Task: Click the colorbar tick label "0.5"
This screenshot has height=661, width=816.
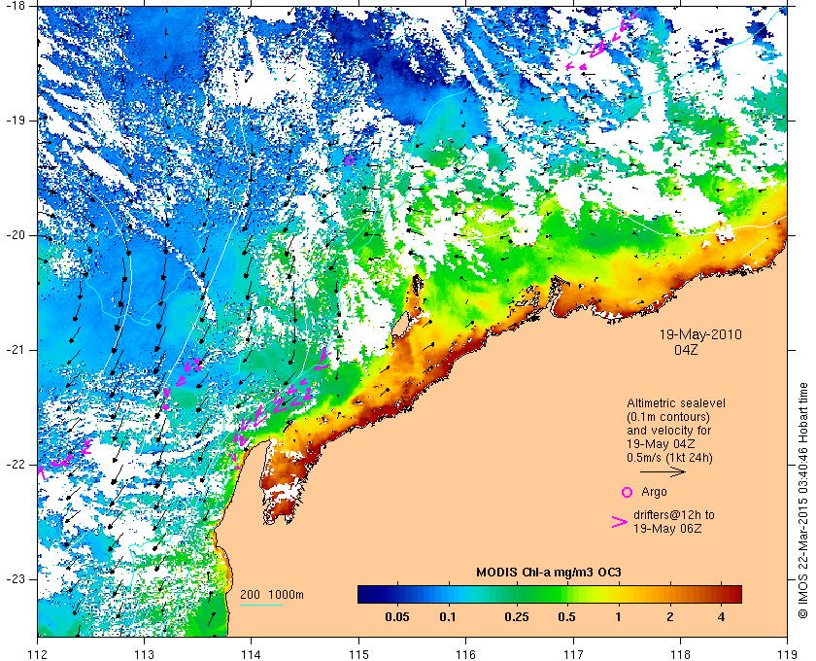Action: pyautogui.click(x=566, y=617)
